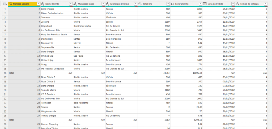Image resolution: width=272 pixels, height=129 pixels.
Task: Click the 'Tempo Energia' client cell
Action: [x=57, y=116]
